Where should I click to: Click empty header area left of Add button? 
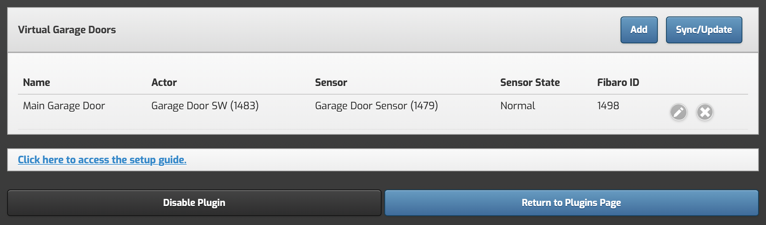click(x=358, y=30)
